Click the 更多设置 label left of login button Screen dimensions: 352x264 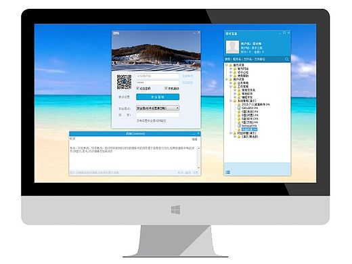tap(124, 97)
